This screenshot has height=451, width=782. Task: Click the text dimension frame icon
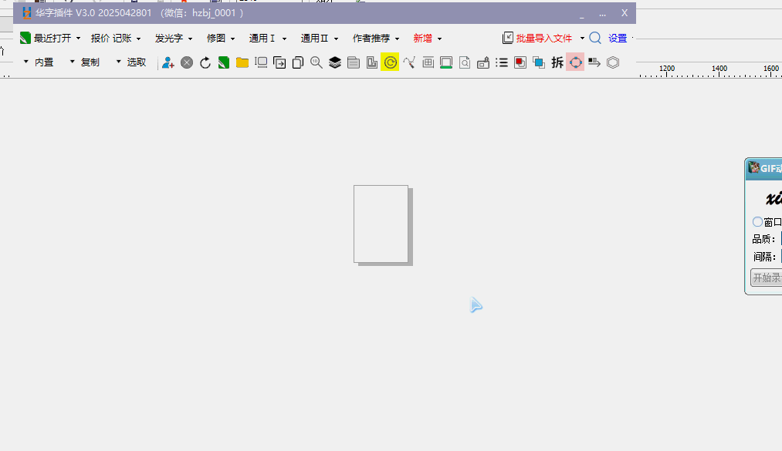[261, 62]
